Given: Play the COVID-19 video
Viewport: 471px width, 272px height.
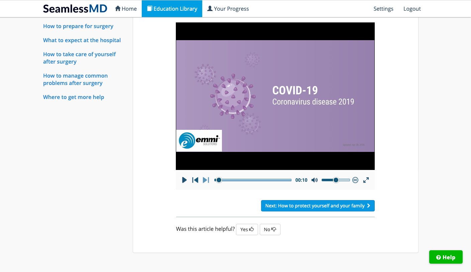Looking at the screenshot, I should (184, 180).
